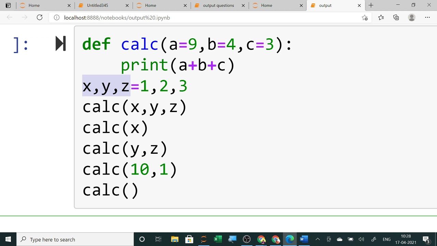The image size is (437, 246).
Task: Close the active output tab
Action: (359, 5)
